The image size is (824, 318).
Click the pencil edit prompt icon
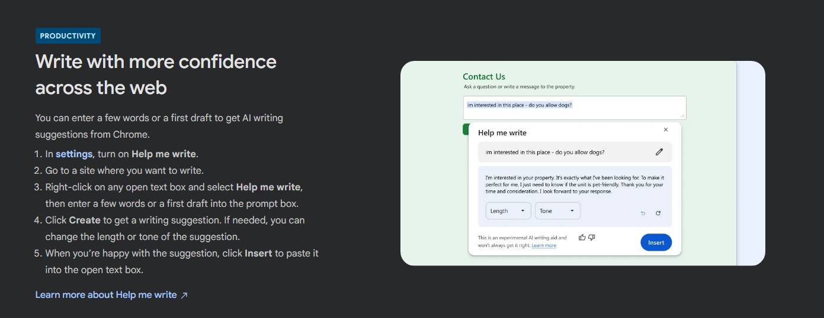point(659,152)
